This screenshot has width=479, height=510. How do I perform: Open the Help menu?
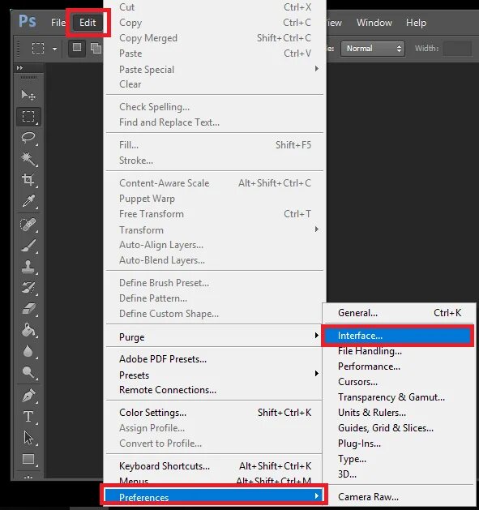[x=416, y=23]
